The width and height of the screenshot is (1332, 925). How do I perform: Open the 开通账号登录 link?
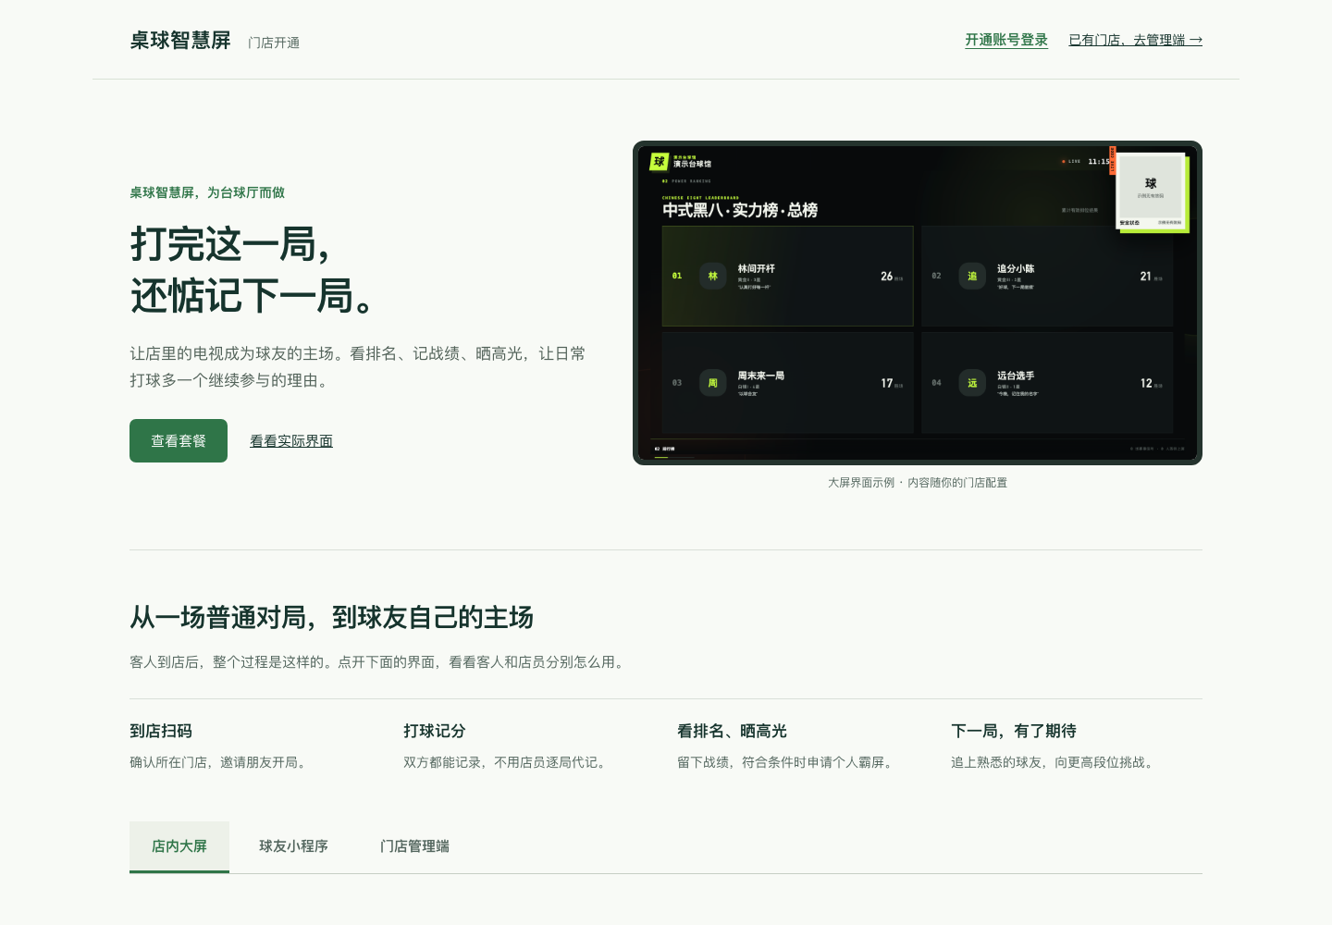(x=1006, y=40)
